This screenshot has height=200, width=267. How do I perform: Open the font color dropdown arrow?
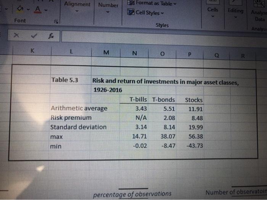(x=46, y=10)
